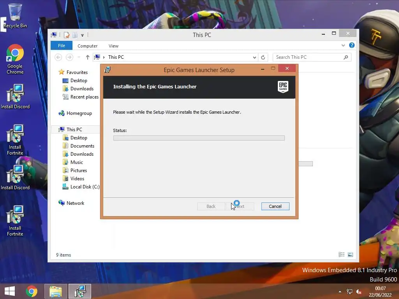Select the Install Discord icon above the bottom Install Fortnite
The height and width of the screenshot is (299, 399).
[x=15, y=178]
